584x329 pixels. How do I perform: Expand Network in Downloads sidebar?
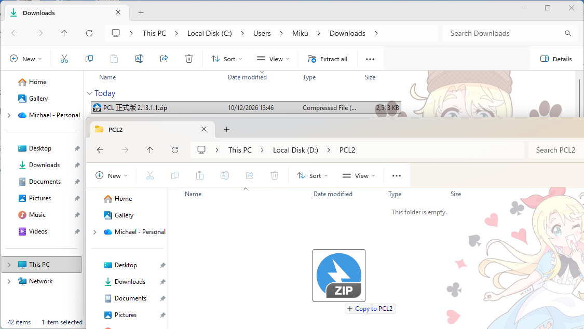pyautogui.click(x=9, y=281)
